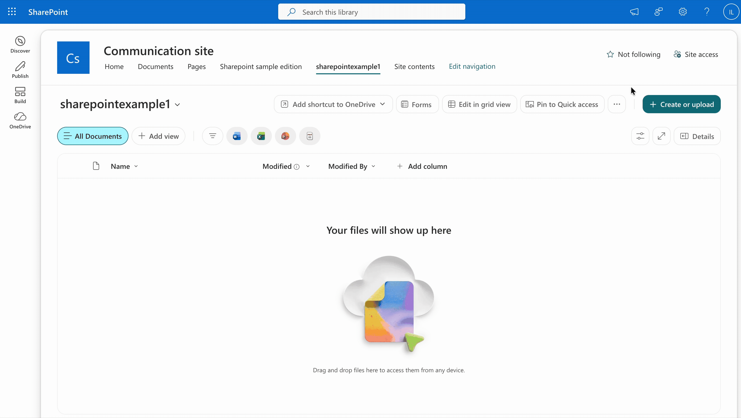Open Site access
Image resolution: width=741 pixels, height=418 pixels.
point(696,54)
